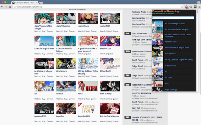Open Appleseed XIII thumbnail
The width and height of the screenshot is (201, 125).
[44, 109]
